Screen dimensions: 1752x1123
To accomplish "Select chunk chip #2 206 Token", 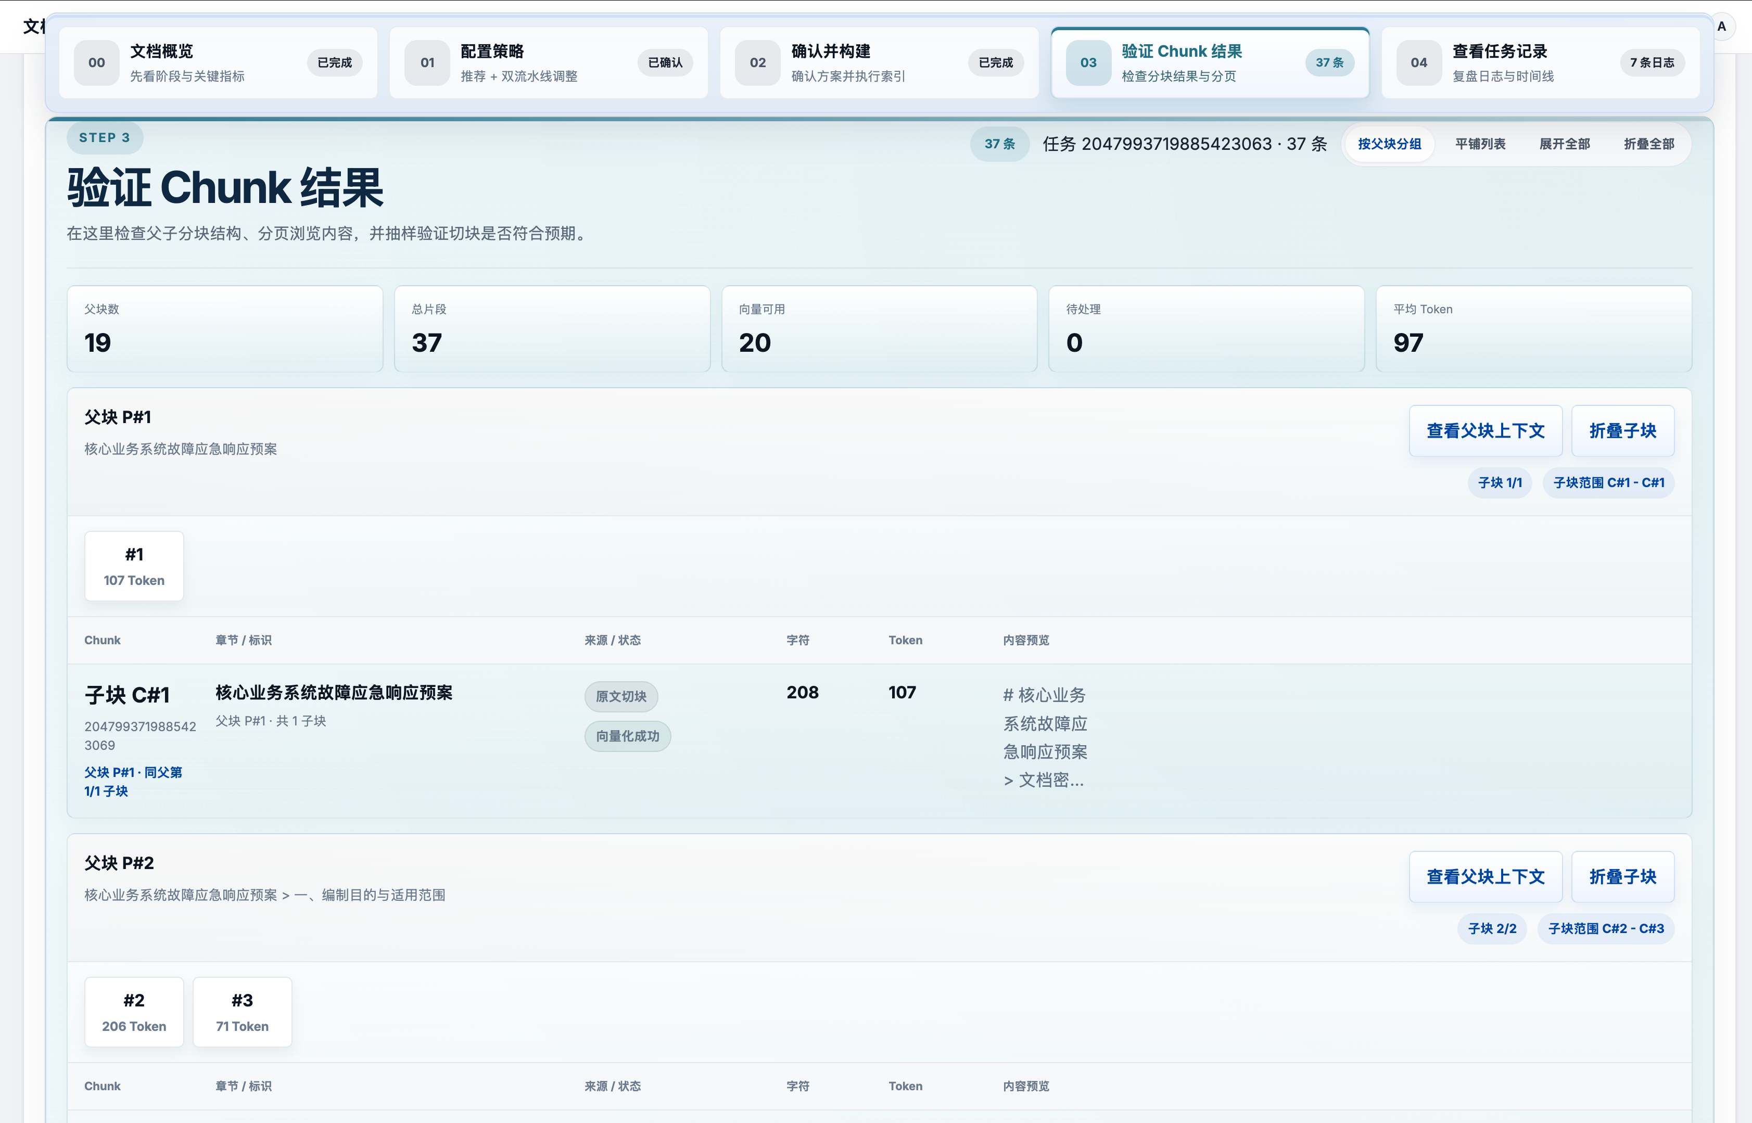I will 134,1012.
